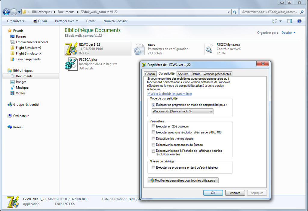The height and width of the screenshot is (211, 308).
Task: Click the Vidéos film icon
Action: pos(12,93)
